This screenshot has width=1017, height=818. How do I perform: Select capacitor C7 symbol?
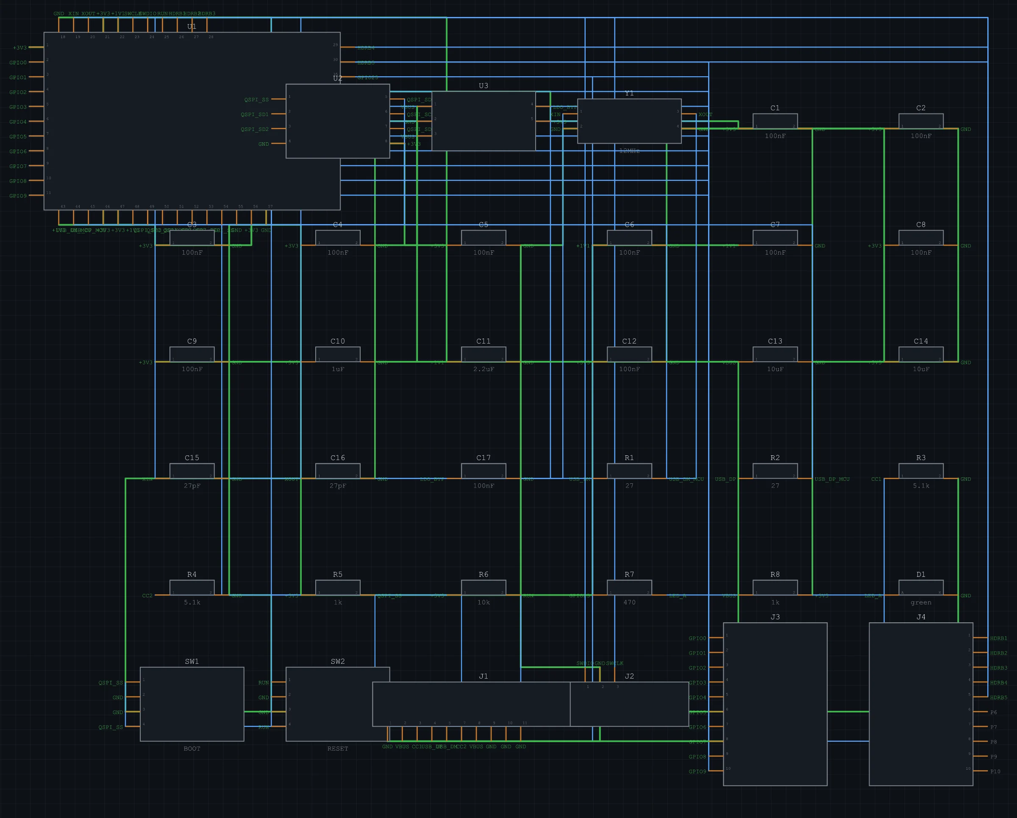[x=775, y=238]
